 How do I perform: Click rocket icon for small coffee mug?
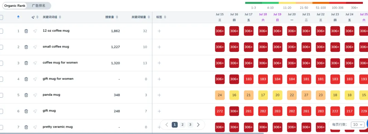pyautogui.click(x=35, y=47)
